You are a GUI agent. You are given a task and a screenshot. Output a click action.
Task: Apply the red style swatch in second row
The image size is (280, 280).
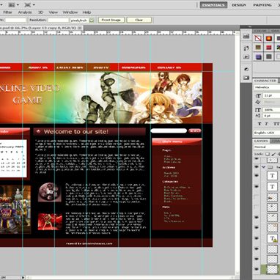(269, 48)
